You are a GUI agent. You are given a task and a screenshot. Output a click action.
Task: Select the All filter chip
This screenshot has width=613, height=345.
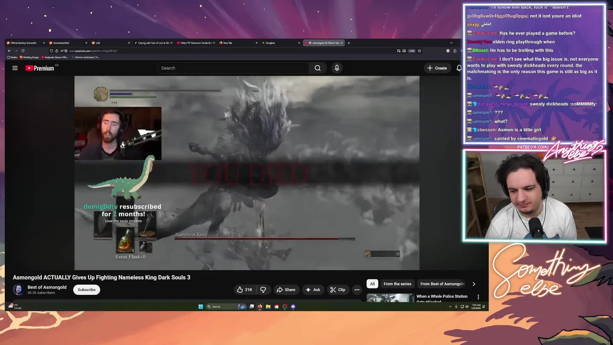(372, 284)
